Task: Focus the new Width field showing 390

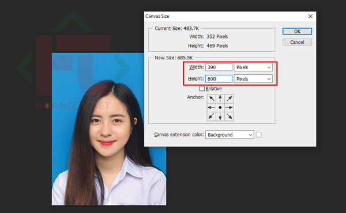Action: pos(219,67)
